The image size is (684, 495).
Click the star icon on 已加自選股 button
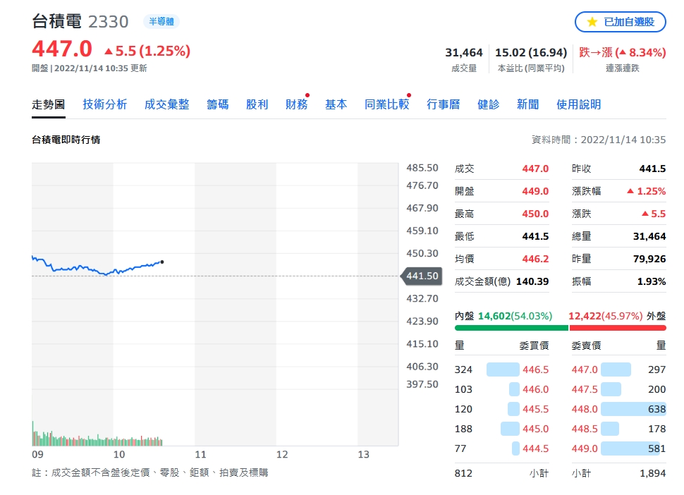point(592,22)
